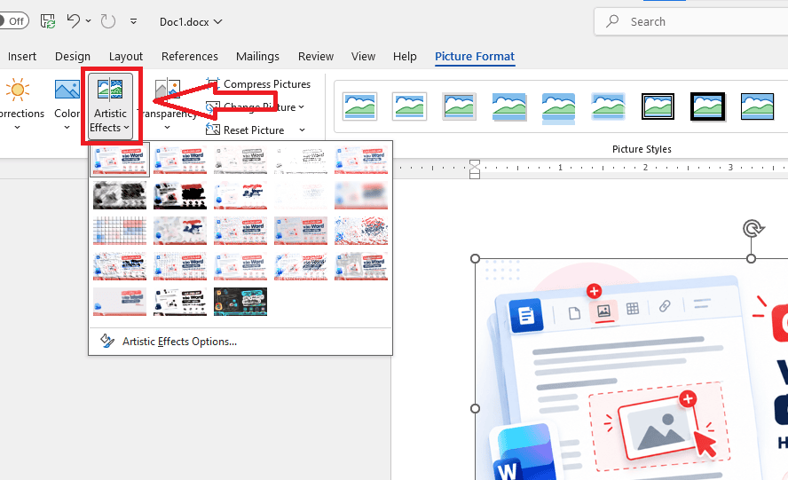Choose the Watercolor Sponge effect
This screenshot has height=480, width=788.
[x=180, y=231]
